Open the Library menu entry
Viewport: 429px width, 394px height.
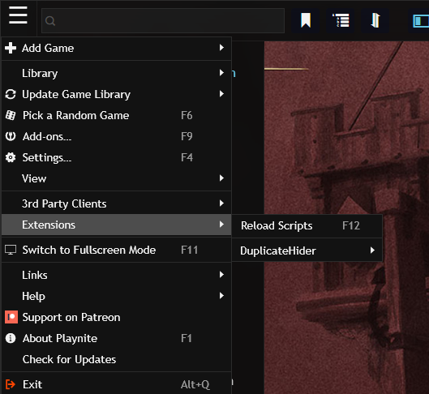[117, 73]
